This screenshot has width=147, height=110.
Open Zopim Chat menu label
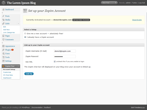(x=10, y=66)
